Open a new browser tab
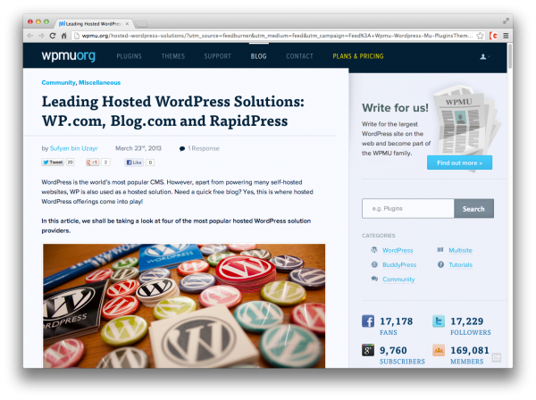The height and width of the screenshot is (400, 536). pyautogui.click(x=141, y=24)
